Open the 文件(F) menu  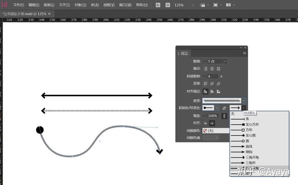click(x=19, y=5)
